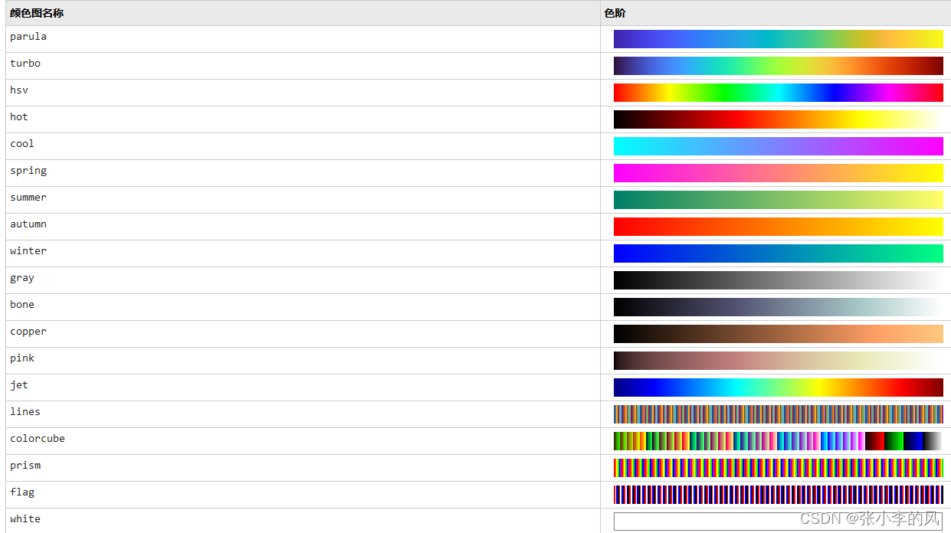
Task: Select the summer colormap label
Action: (28, 197)
